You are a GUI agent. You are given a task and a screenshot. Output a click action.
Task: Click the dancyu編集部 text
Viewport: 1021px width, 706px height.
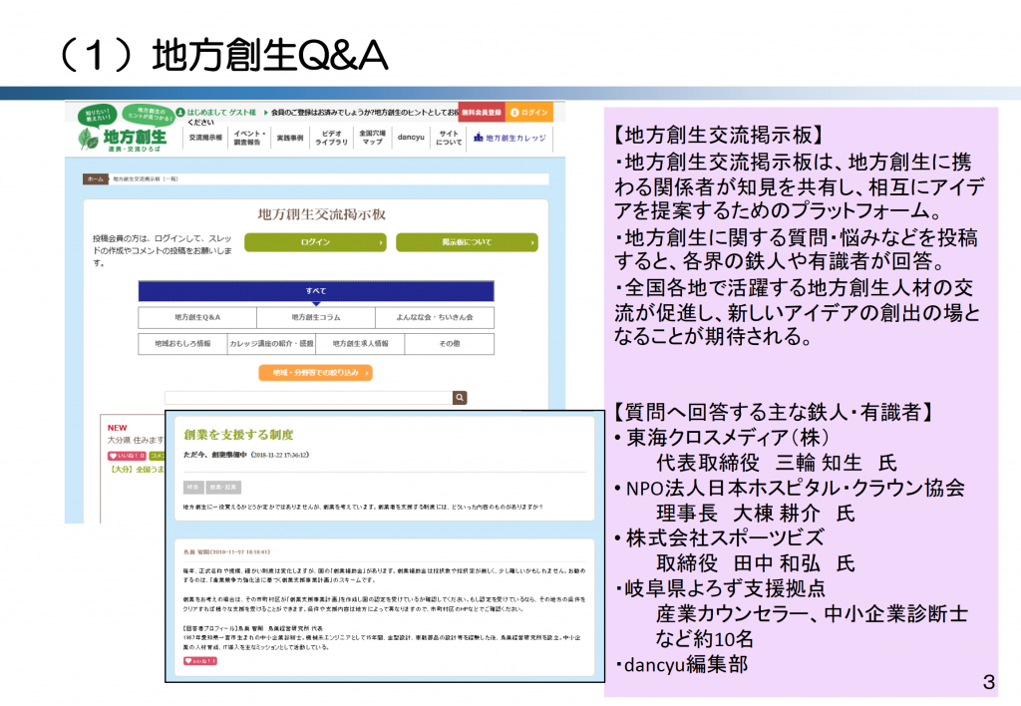(686, 664)
